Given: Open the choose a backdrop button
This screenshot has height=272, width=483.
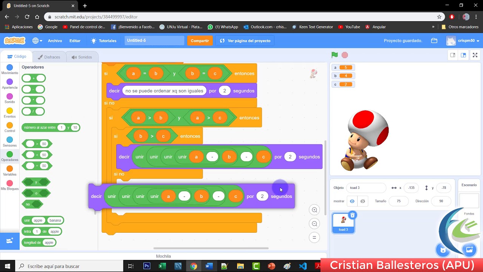Looking at the screenshot, I should tap(469, 250).
